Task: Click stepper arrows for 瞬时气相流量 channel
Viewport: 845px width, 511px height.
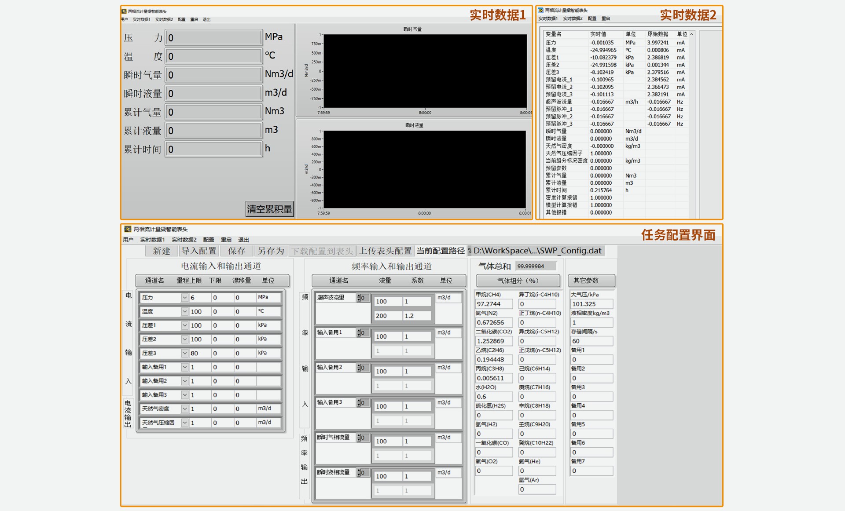Action: 359,438
